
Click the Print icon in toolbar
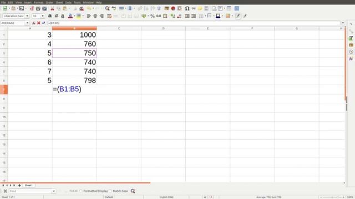[38, 9]
